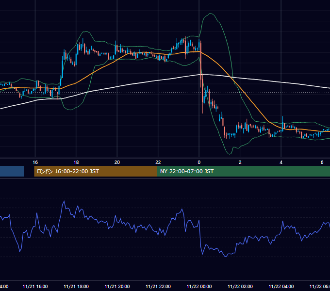This screenshot has height=291, width=330.
Task: Click the 11/21 18:00 date label
Action: point(76,286)
